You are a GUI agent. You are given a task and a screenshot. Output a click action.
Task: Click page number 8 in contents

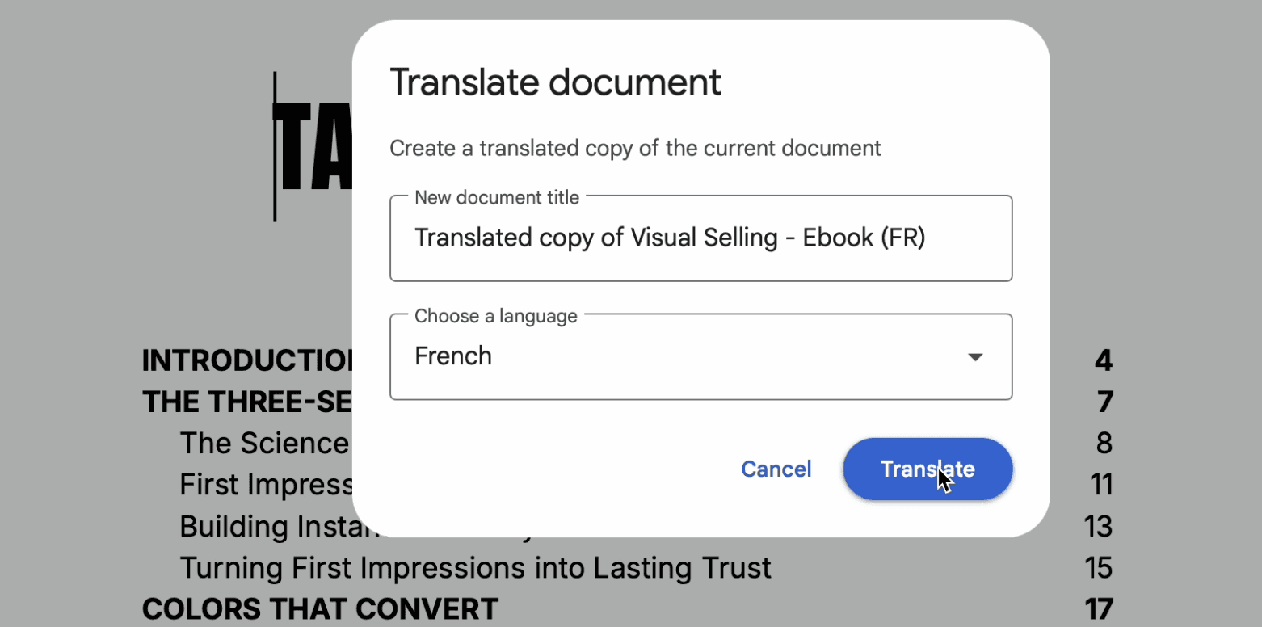(x=1104, y=443)
